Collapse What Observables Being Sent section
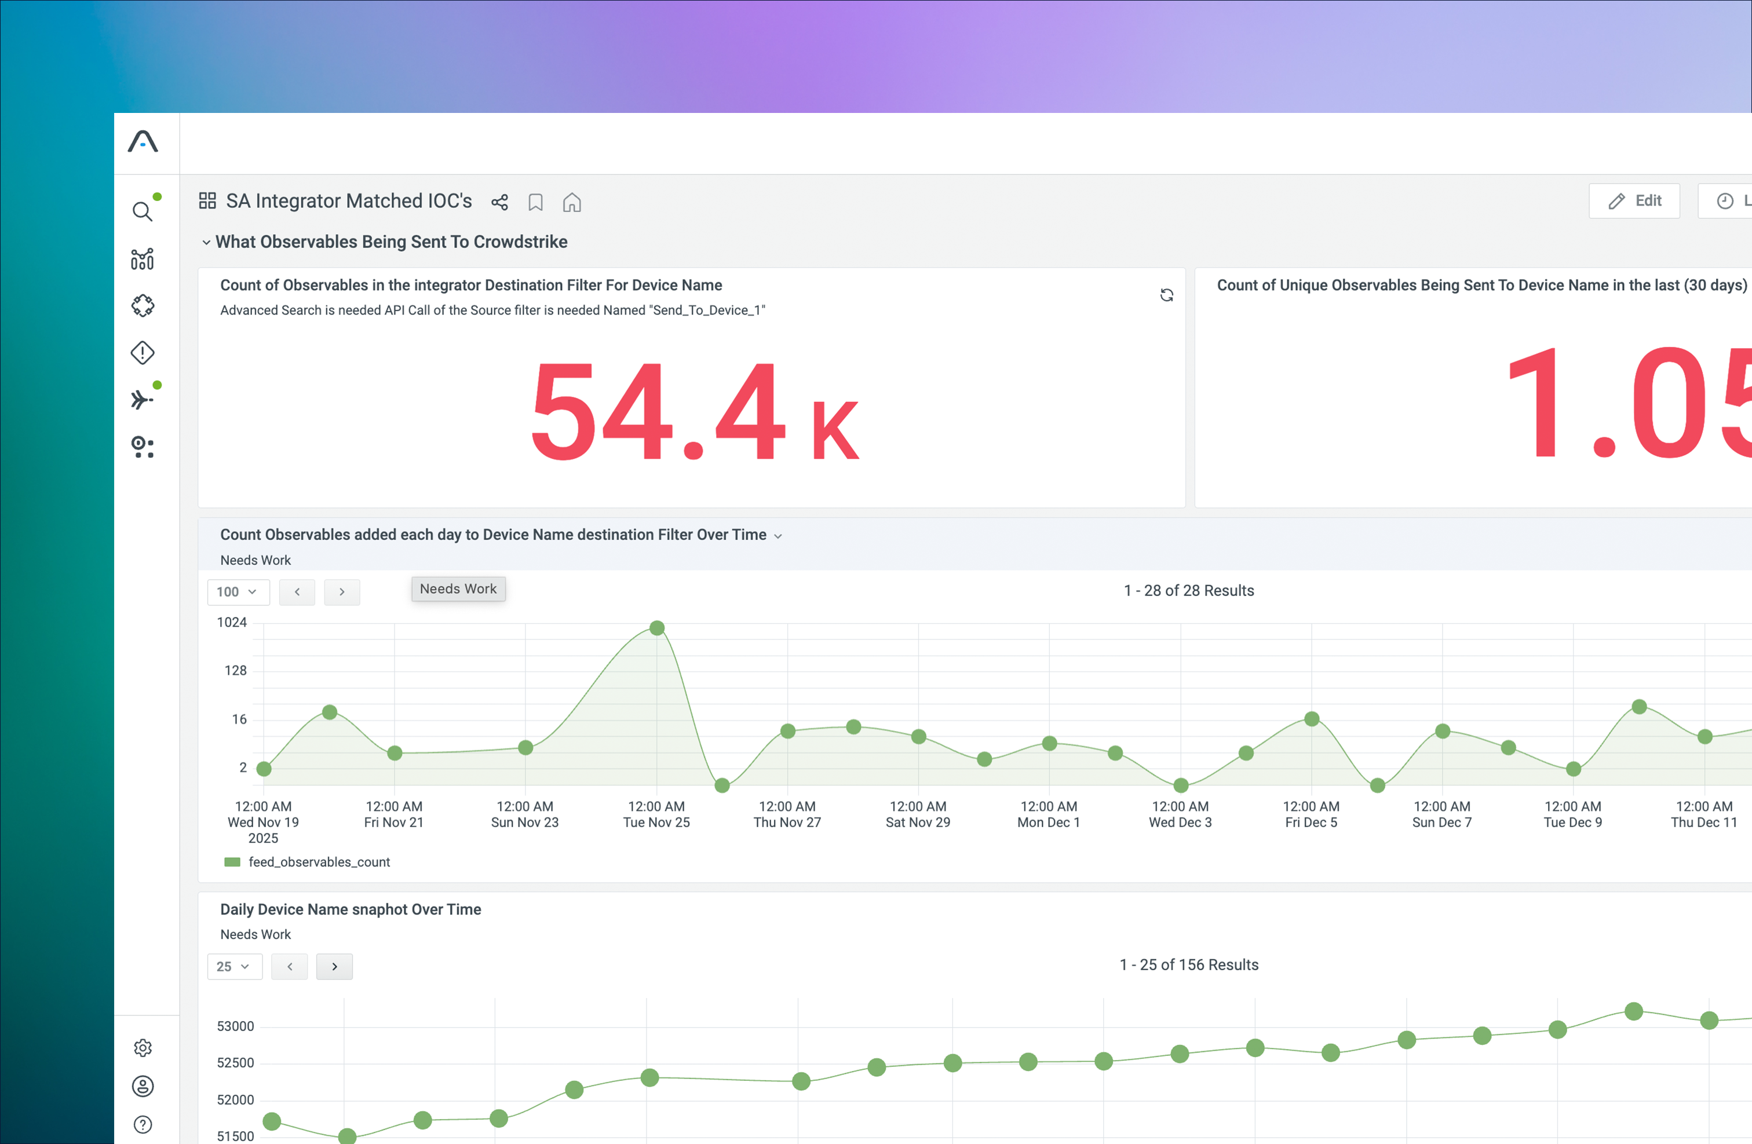Screen dimensions: 1752x1144 (x=207, y=242)
